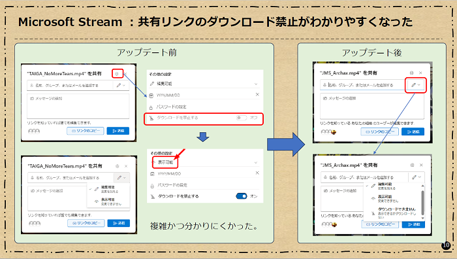
Task: Close the TAIGA share dialog without permission menu
Action: pos(125,74)
